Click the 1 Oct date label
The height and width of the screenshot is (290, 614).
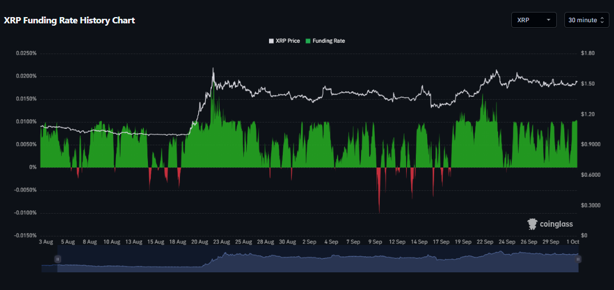pyautogui.click(x=572, y=242)
